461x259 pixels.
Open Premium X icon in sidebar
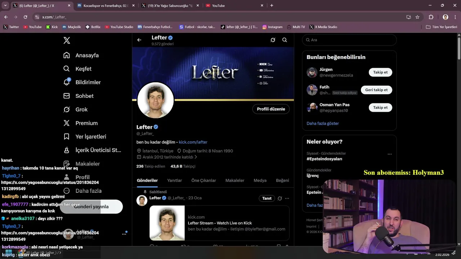[67, 123]
